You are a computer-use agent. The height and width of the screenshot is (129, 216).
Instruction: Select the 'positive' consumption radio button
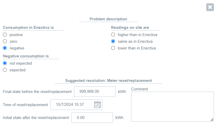pos(5,35)
